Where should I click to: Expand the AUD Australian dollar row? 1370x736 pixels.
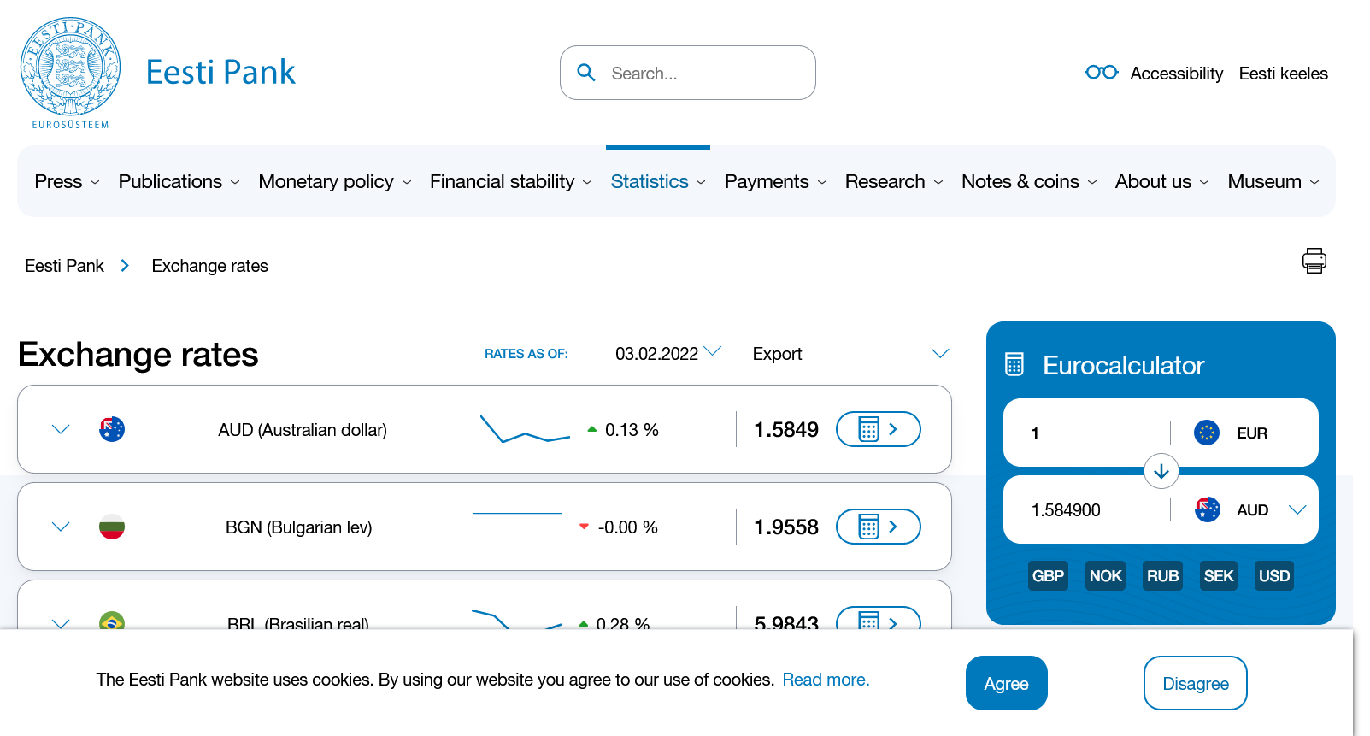click(61, 429)
